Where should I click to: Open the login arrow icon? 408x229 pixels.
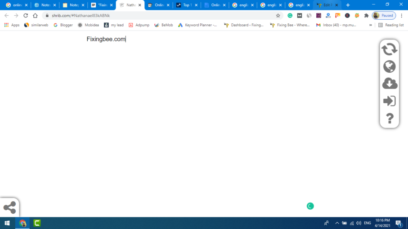pyautogui.click(x=389, y=101)
